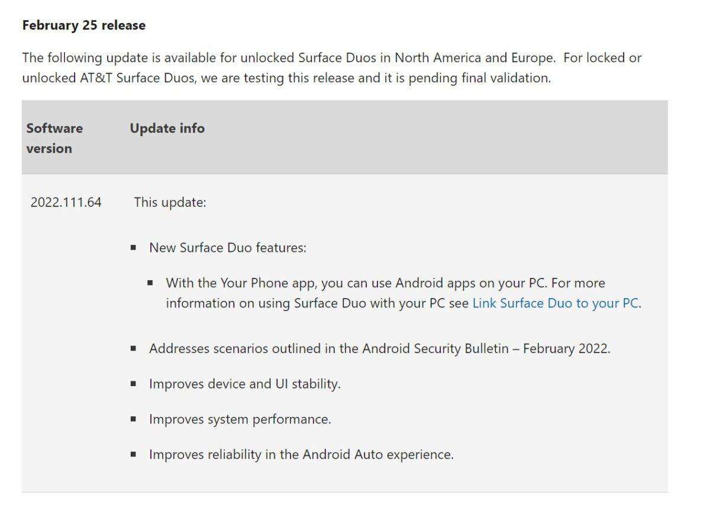Click Improves system performance line
The height and width of the screenshot is (515, 710).
click(x=240, y=419)
